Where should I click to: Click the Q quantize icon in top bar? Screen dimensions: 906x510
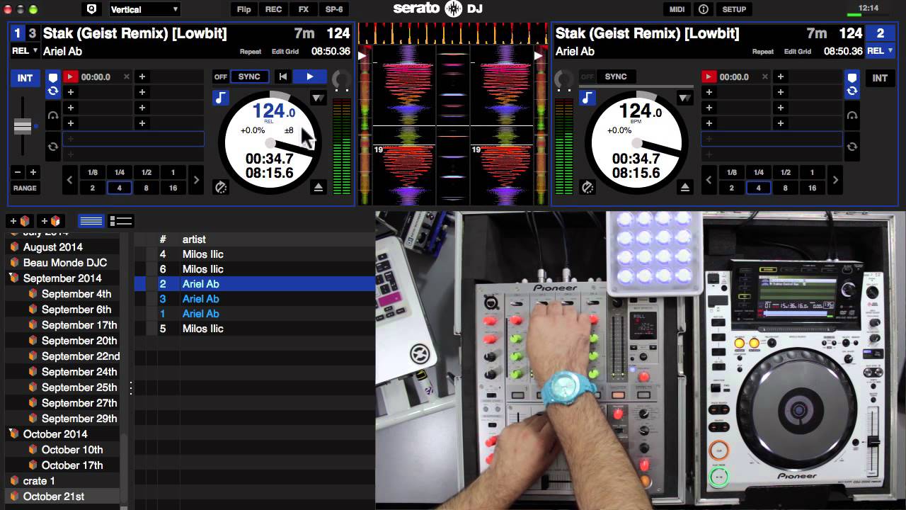(91, 9)
